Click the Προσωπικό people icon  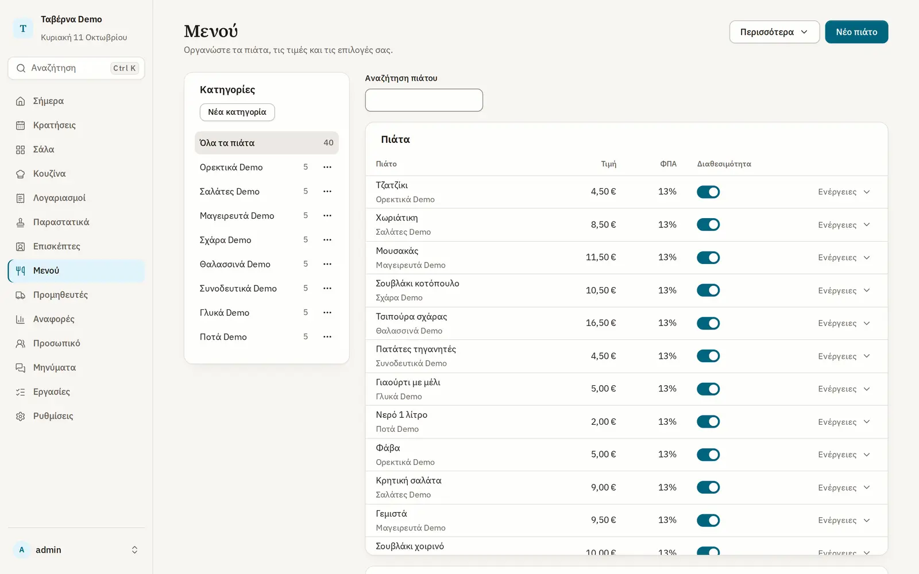click(21, 343)
